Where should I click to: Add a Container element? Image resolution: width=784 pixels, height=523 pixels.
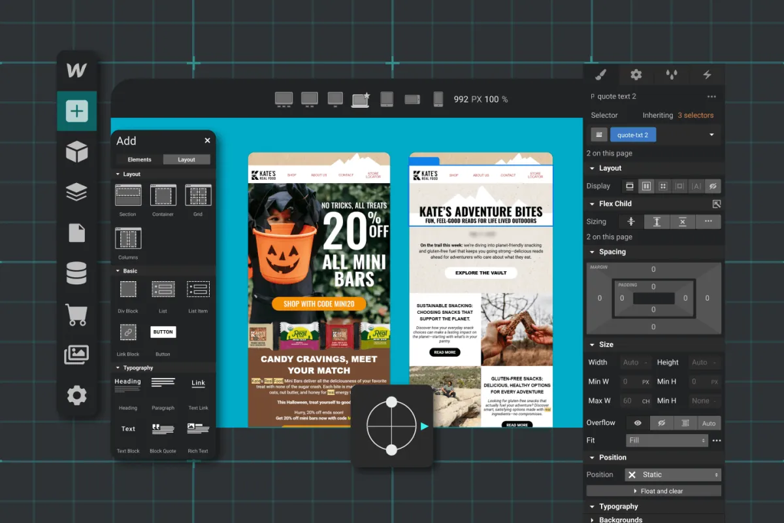coord(163,195)
